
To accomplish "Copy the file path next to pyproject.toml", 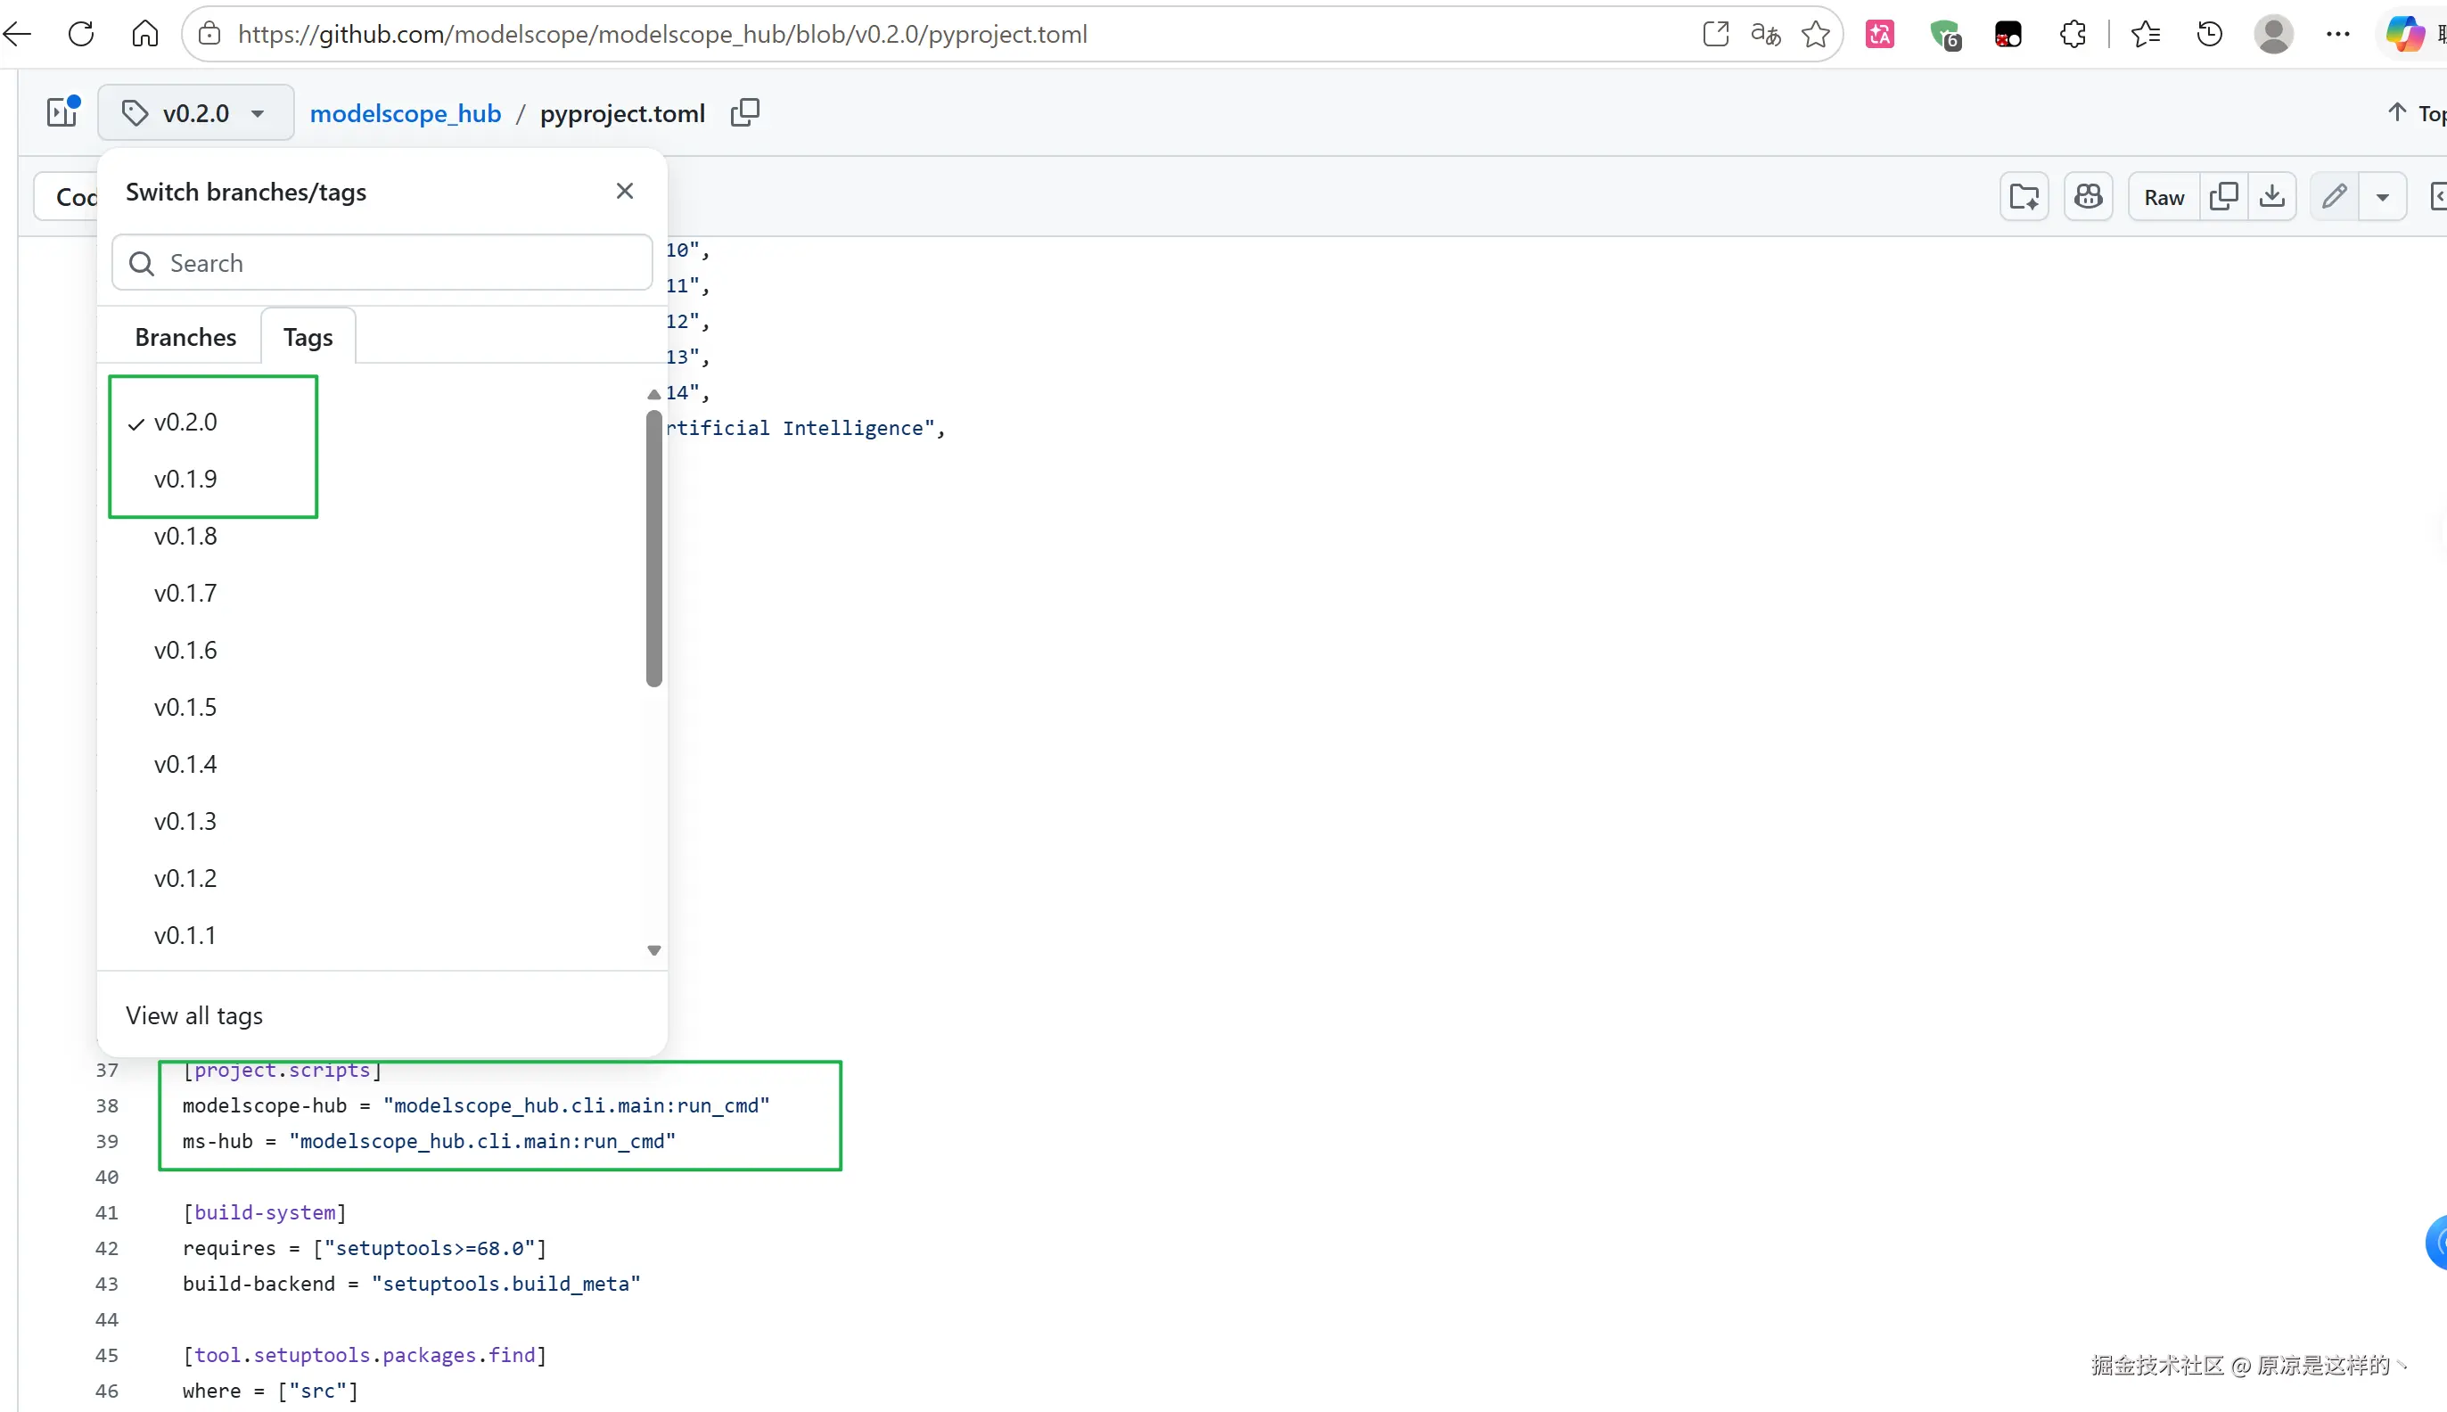I will (x=744, y=112).
